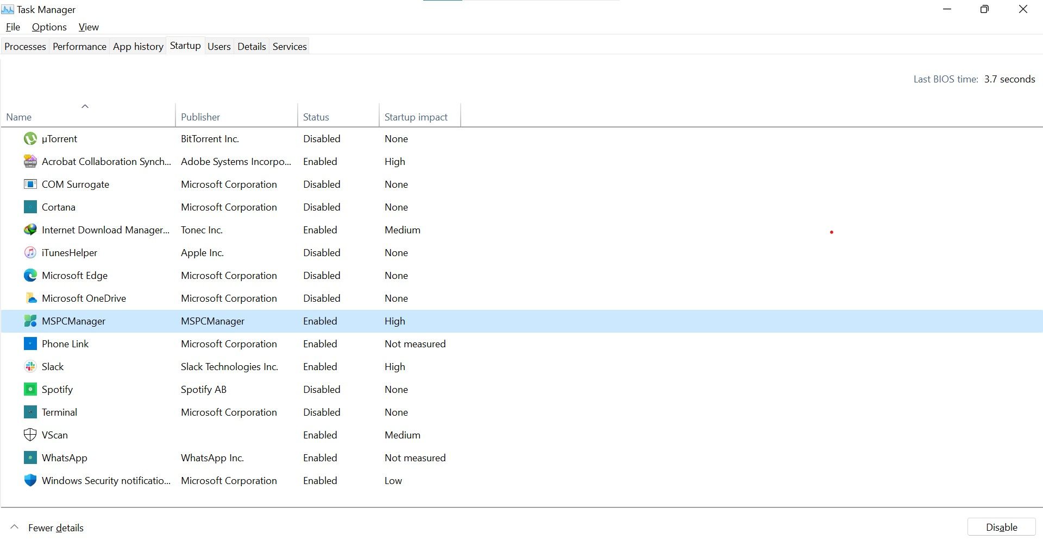The width and height of the screenshot is (1043, 547).
Task: Click the MSPCManager icon
Action: [30, 321]
